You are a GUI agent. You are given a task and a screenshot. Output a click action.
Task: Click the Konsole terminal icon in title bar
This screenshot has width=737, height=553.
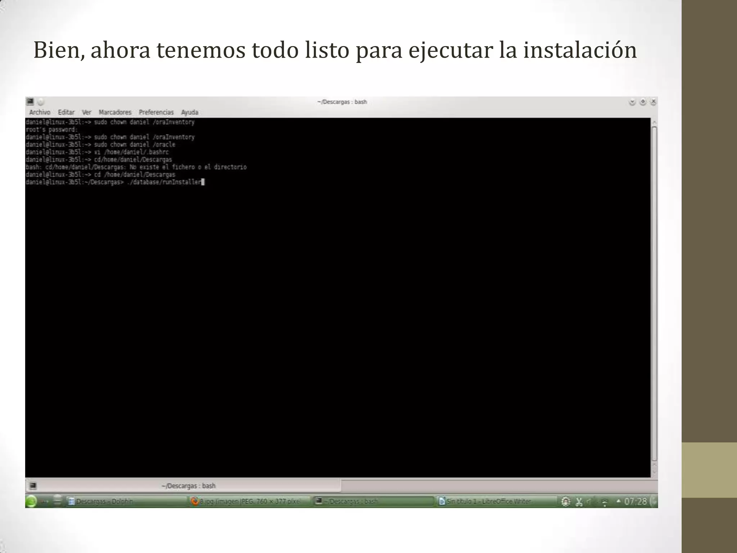pos(30,102)
